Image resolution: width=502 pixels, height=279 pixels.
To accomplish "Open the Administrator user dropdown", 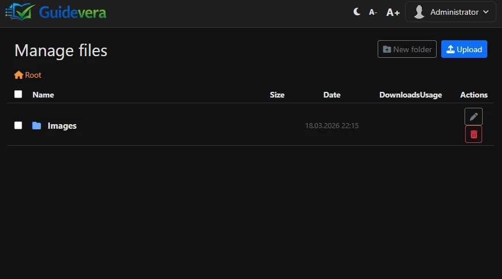I will coord(450,12).
